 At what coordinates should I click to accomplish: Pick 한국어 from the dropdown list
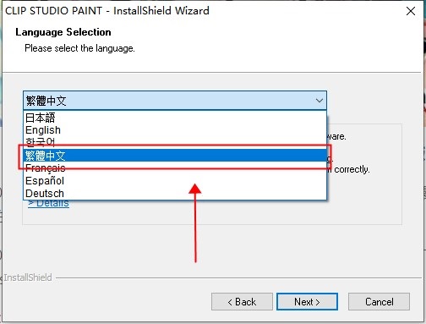tap(175, 142)
